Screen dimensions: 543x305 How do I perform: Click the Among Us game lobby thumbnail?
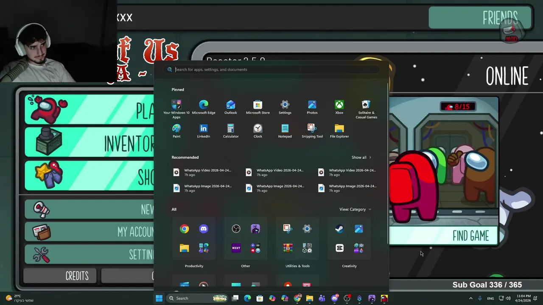coord(444,162)
